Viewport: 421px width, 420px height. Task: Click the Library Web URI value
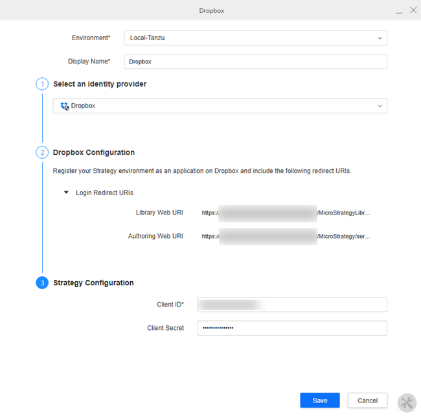coord(286,213)
